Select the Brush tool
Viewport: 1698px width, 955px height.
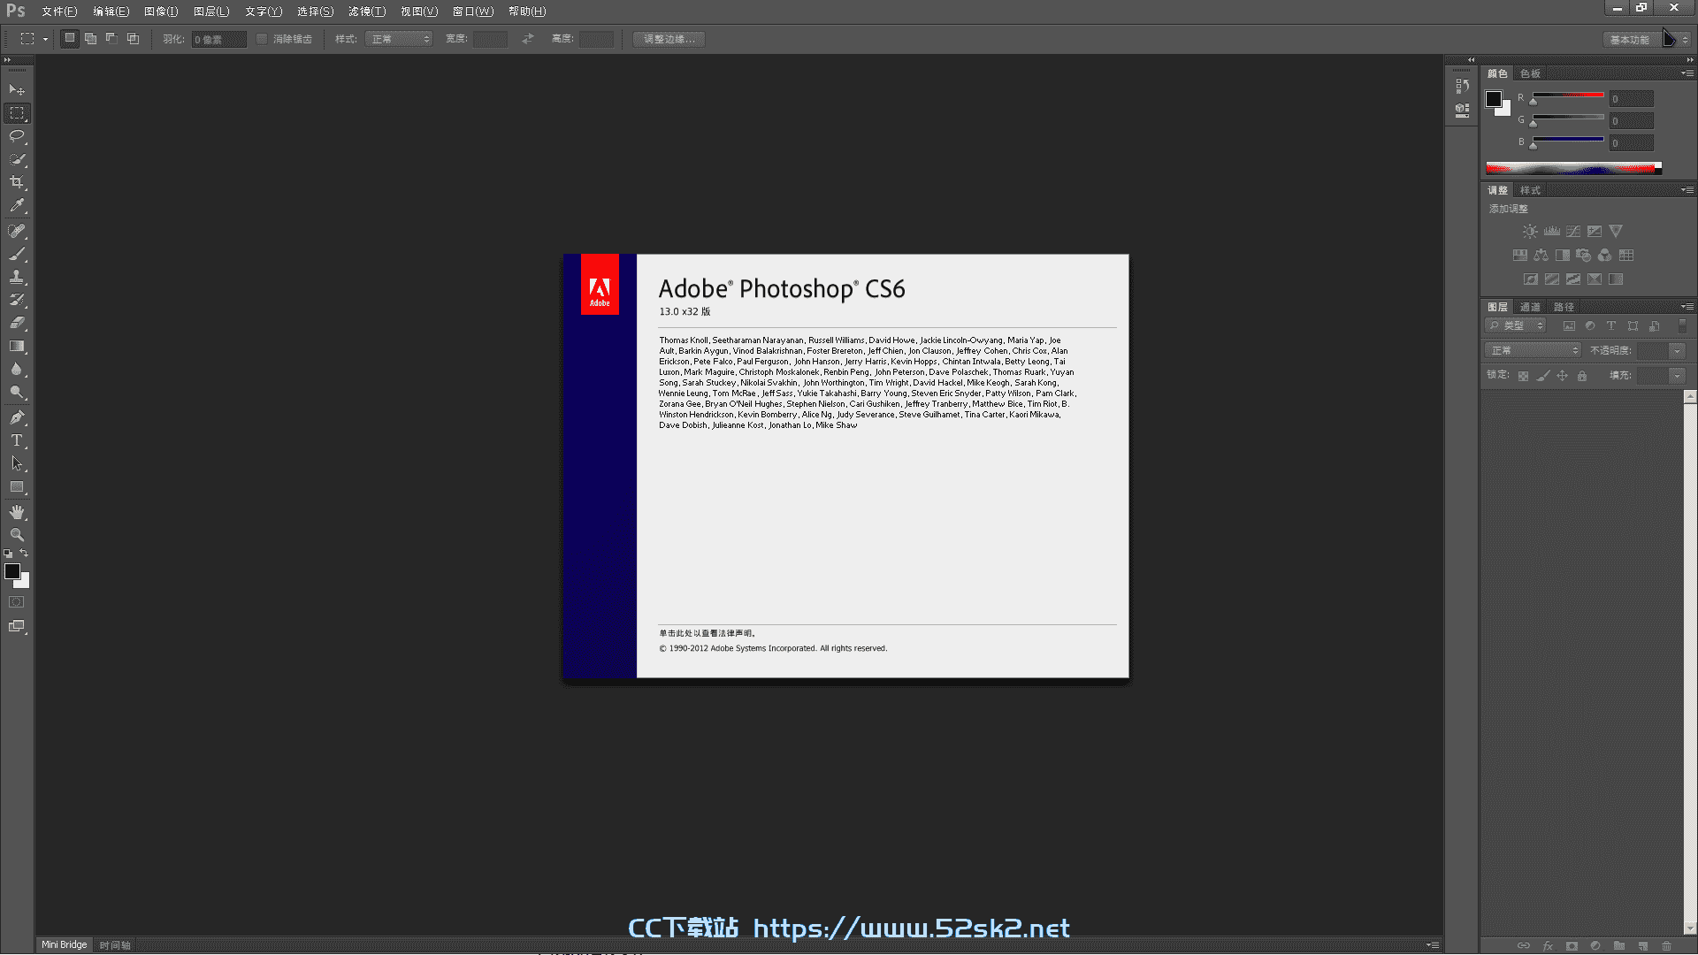pyautogui.click(x=17, y=254)
